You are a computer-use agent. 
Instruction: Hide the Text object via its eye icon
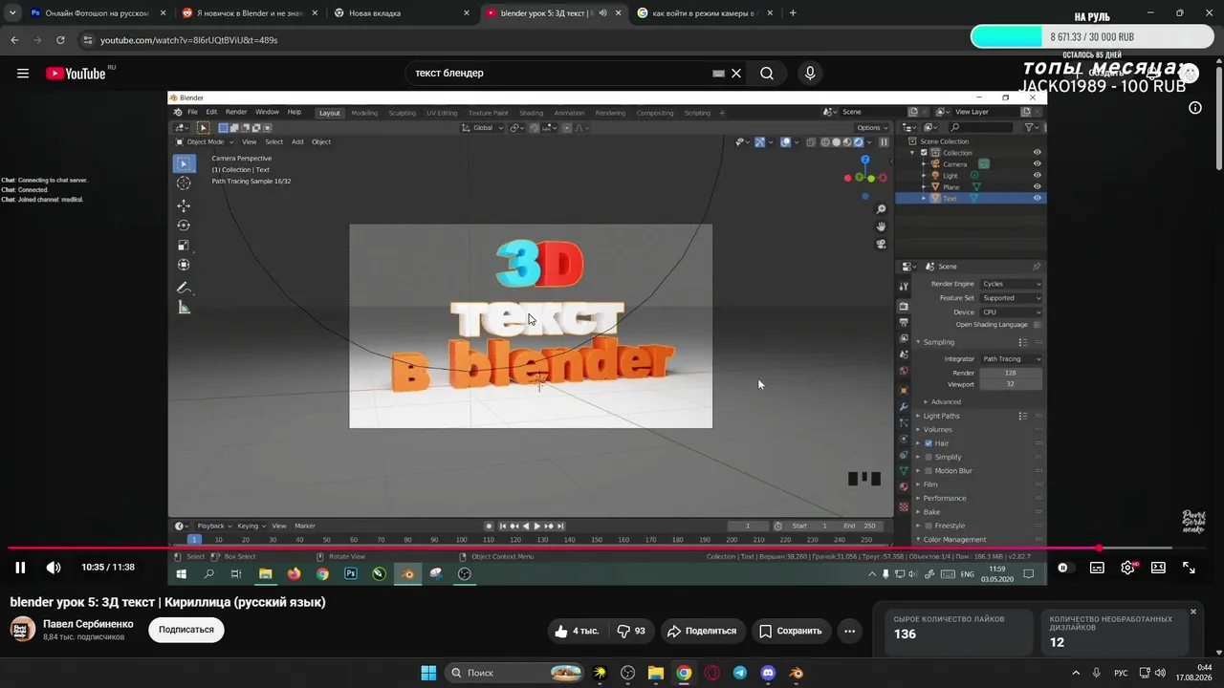pos(1037,199)
